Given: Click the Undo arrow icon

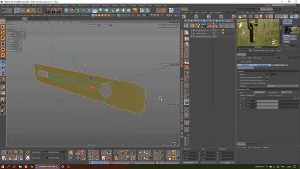Looking at the screenshot, I should (x=4, y=10).
